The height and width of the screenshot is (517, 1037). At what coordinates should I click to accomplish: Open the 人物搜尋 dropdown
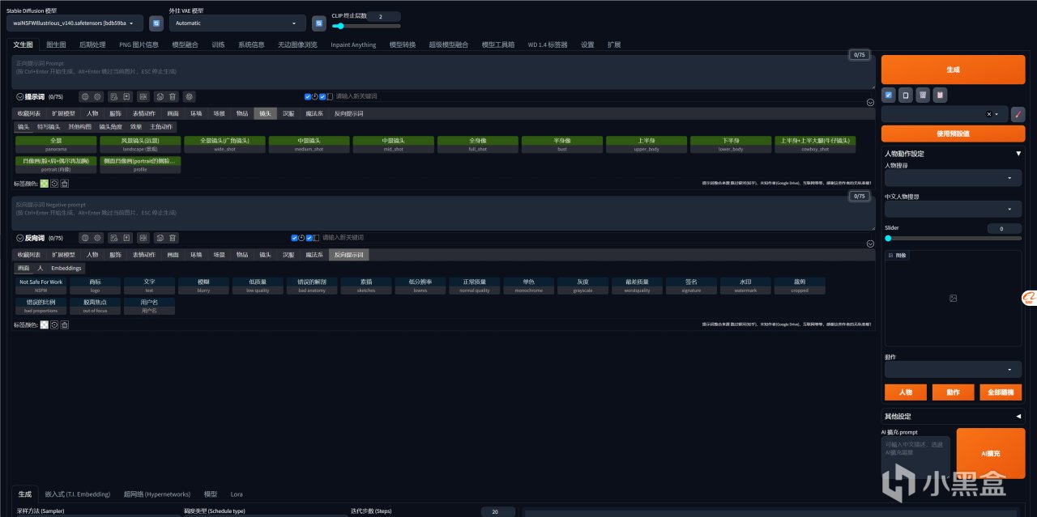click(x=953, y=178)
